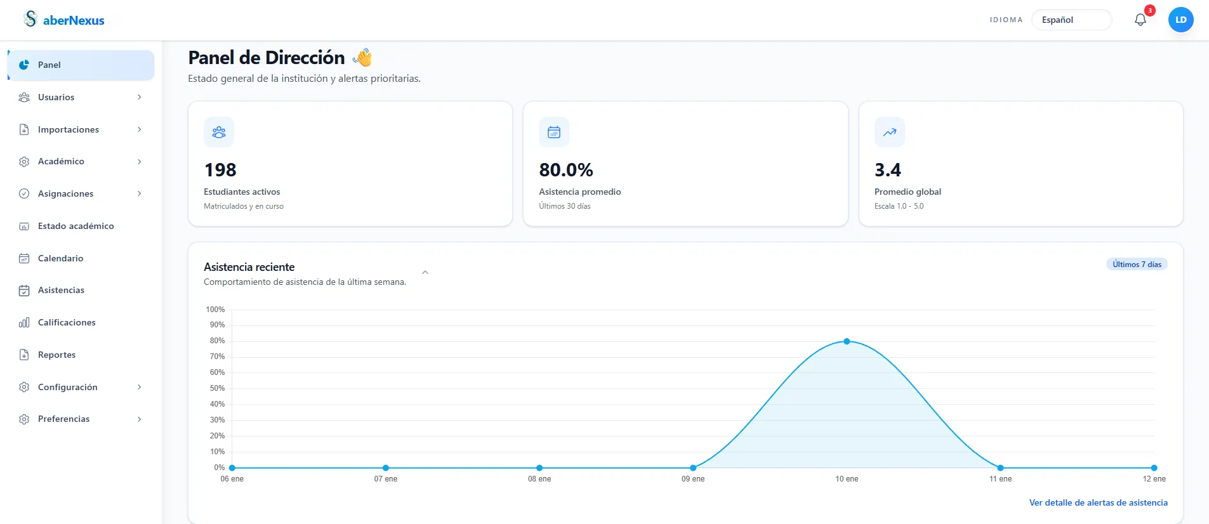Open Asistencias menu item
1209x524 pixels.
[x=81, y=291]
